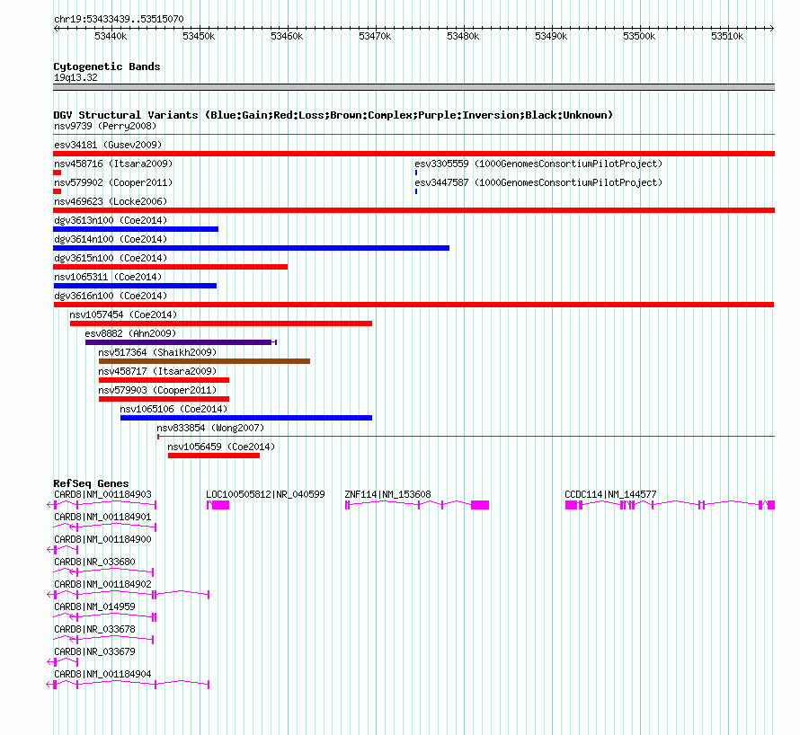This screenshot has height=735, width=800.
Task: Click the nsv517364 (Shaikh2009) label
Action: click(157, 352)
